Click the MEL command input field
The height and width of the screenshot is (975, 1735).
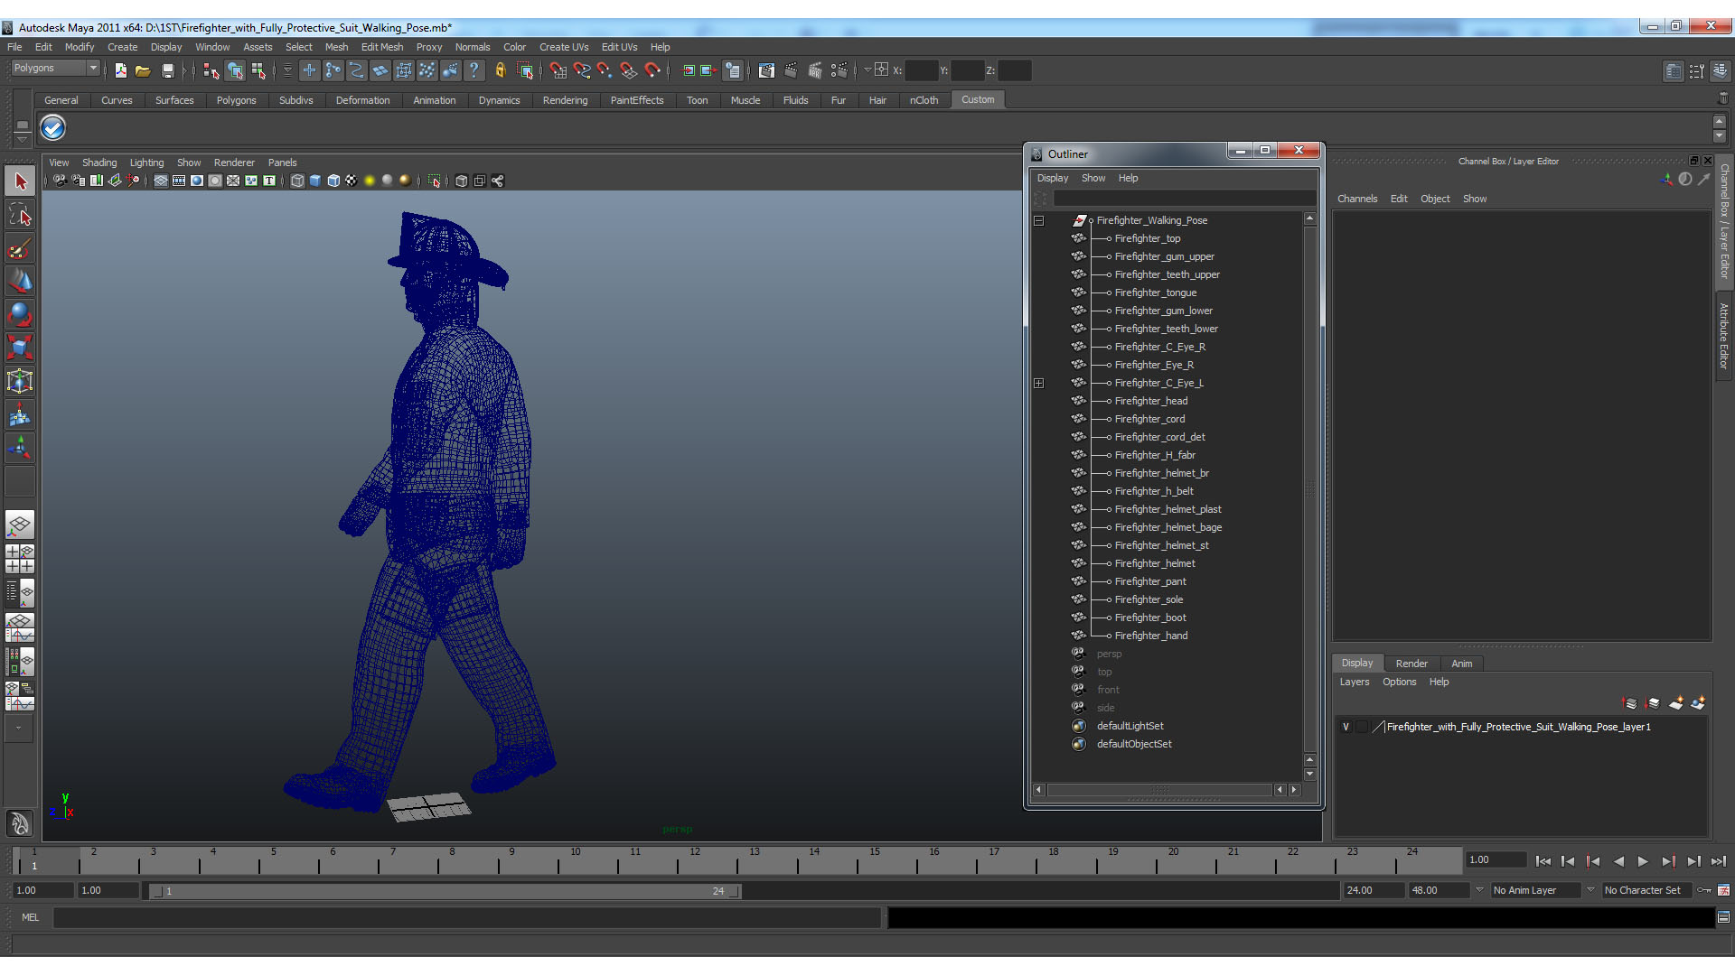465,917
